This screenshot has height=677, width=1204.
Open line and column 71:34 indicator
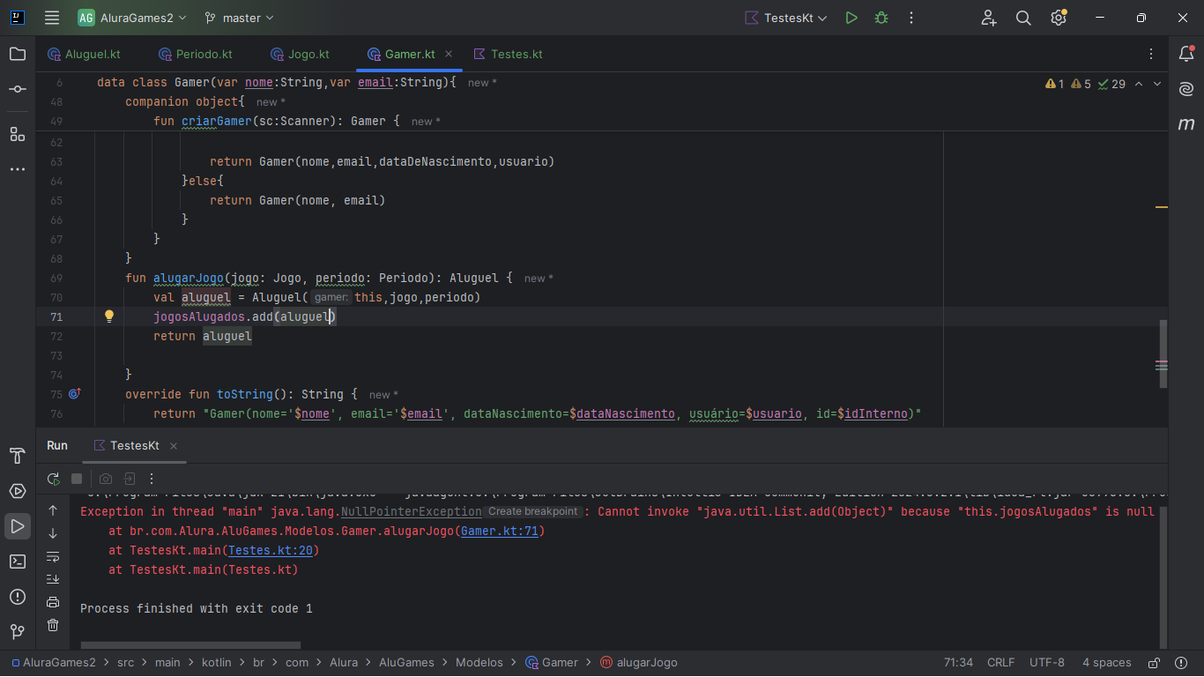click(x=958, y=662)
